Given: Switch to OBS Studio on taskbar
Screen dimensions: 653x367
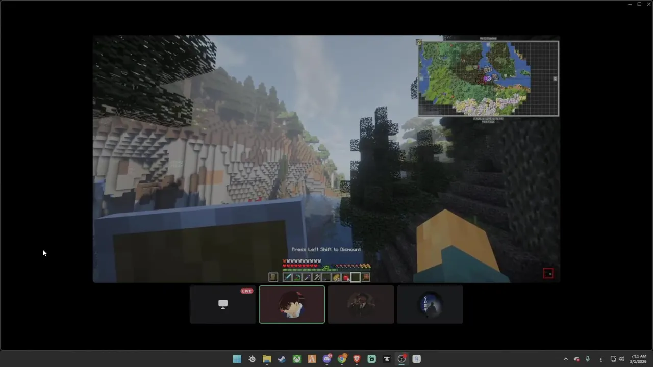Looking at the screenshot, I should coord(401,359).
